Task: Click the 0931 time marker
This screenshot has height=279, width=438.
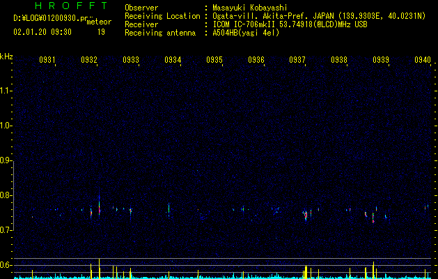Action: (x=47, y=59)
